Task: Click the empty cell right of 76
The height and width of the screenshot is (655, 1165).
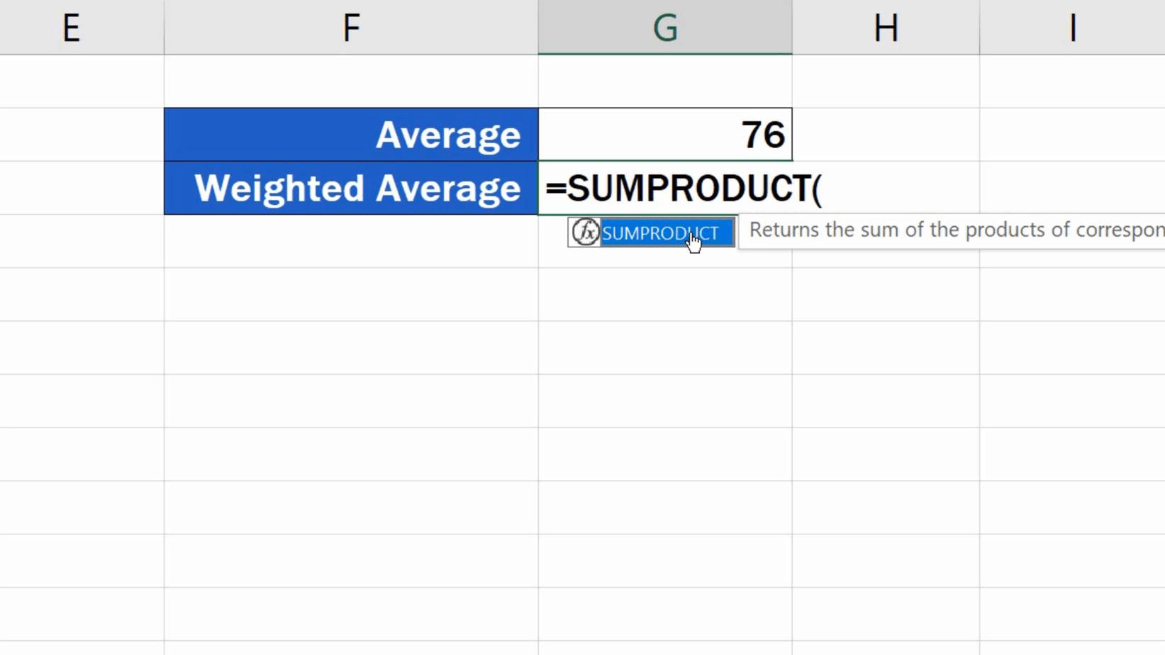Action: pyautogui.click(x=885, y=134)
